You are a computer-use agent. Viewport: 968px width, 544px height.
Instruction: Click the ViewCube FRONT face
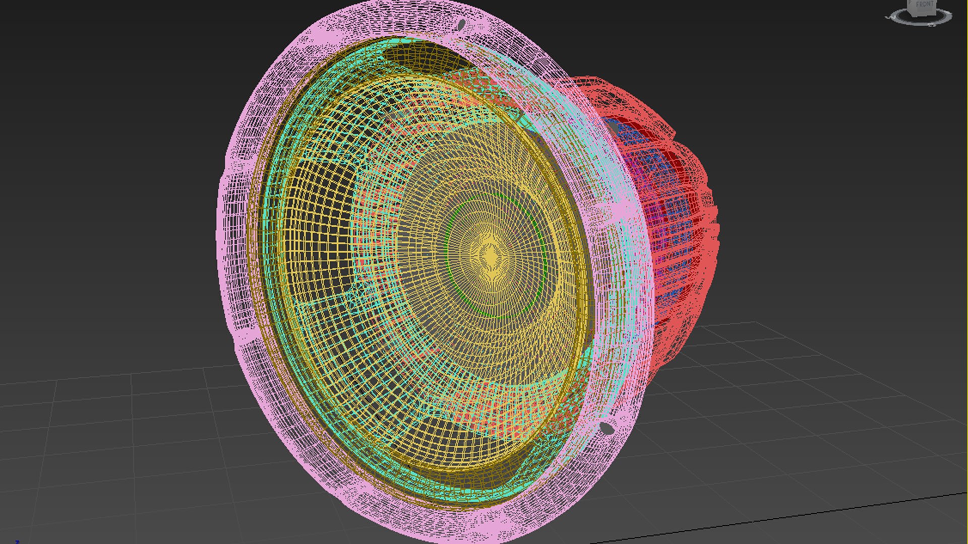[924, 6]
